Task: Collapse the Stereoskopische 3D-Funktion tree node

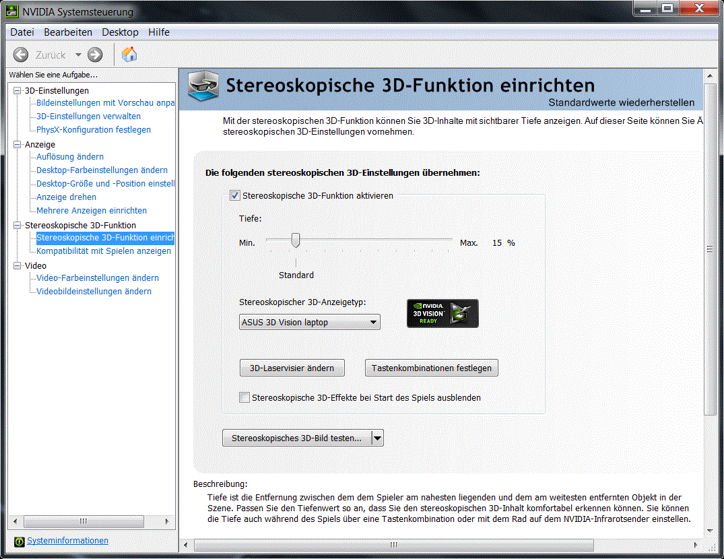Action: (x=17, y=225)
